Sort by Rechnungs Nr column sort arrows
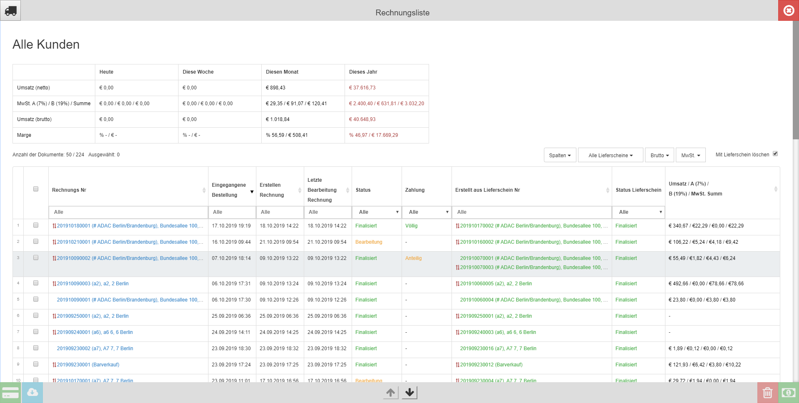The height and width of the screenshot is (403, 799). 204,190
